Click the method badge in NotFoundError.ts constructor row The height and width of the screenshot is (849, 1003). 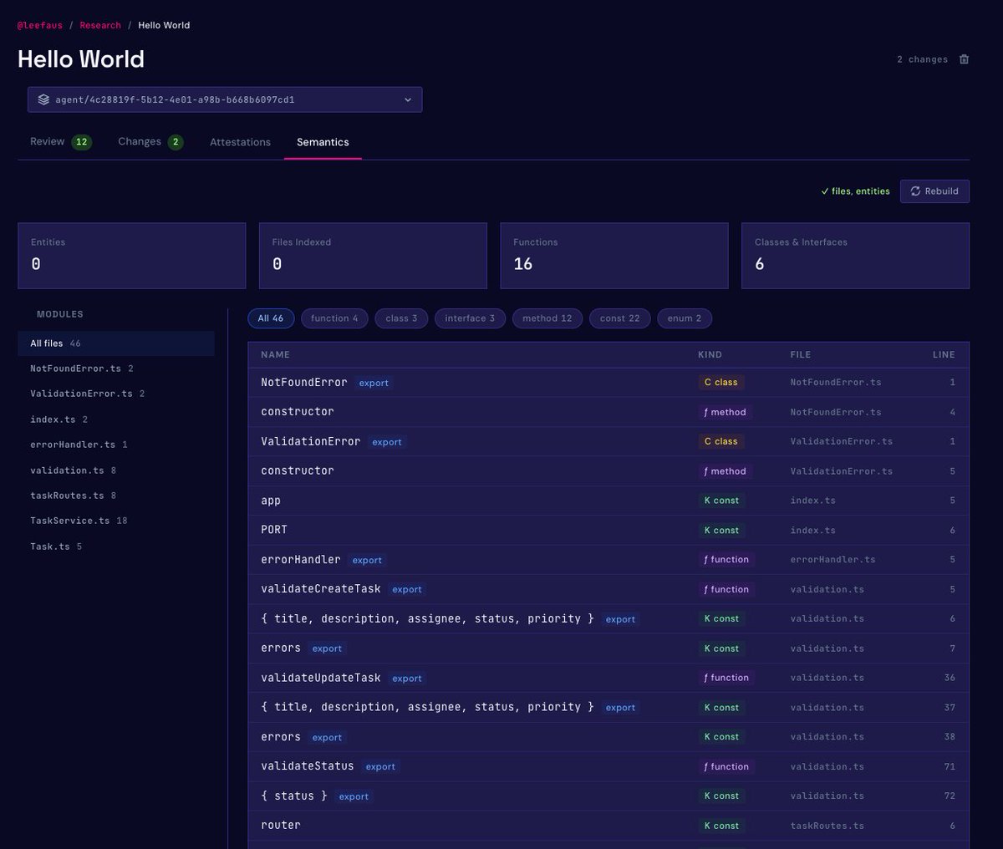[725, 412]
